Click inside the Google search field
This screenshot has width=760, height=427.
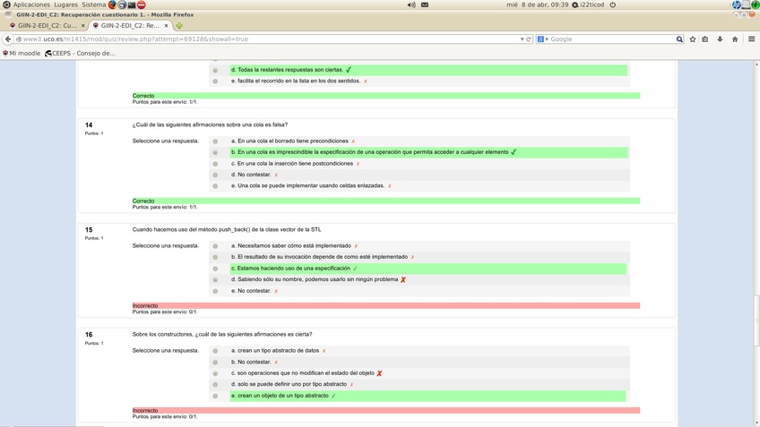tap(611, 39)
